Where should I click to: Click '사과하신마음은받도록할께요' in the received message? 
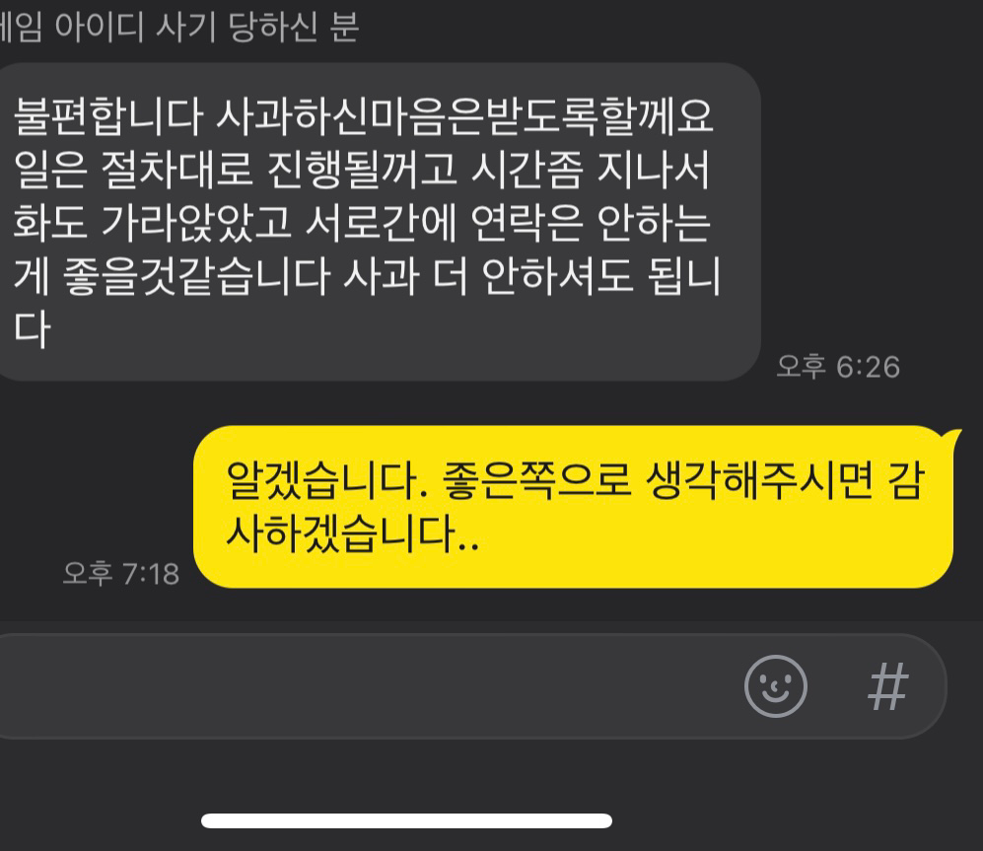pyautogui.click(x=464, y=116)
